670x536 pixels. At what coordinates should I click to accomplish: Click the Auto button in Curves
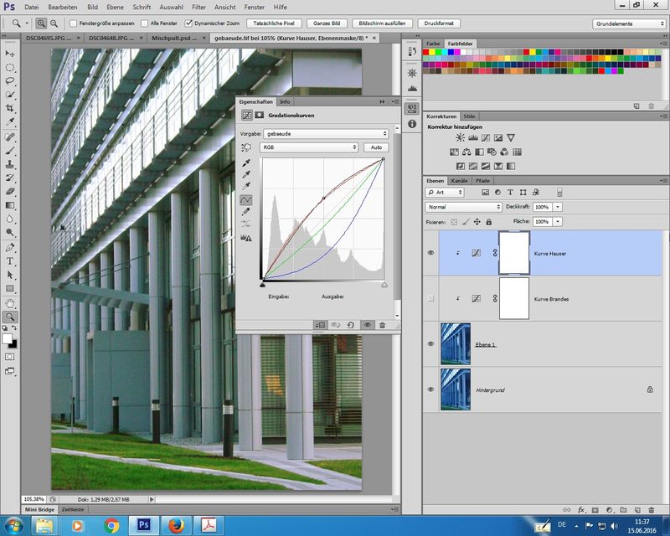[376, 147]
